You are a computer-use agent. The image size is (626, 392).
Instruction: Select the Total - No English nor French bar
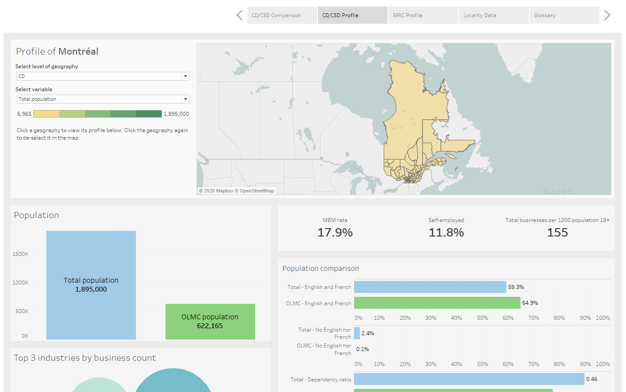[x=357, y=333]
